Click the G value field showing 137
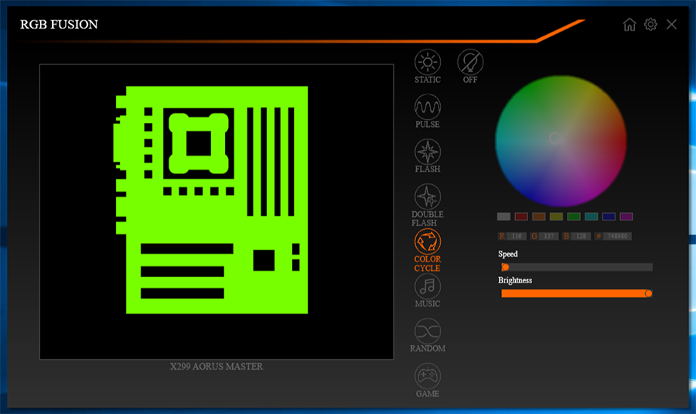 pos(549,236)
